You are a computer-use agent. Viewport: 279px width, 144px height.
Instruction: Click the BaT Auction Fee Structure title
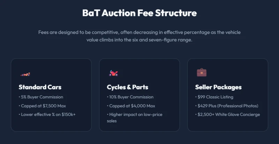(x=139, y=13)
